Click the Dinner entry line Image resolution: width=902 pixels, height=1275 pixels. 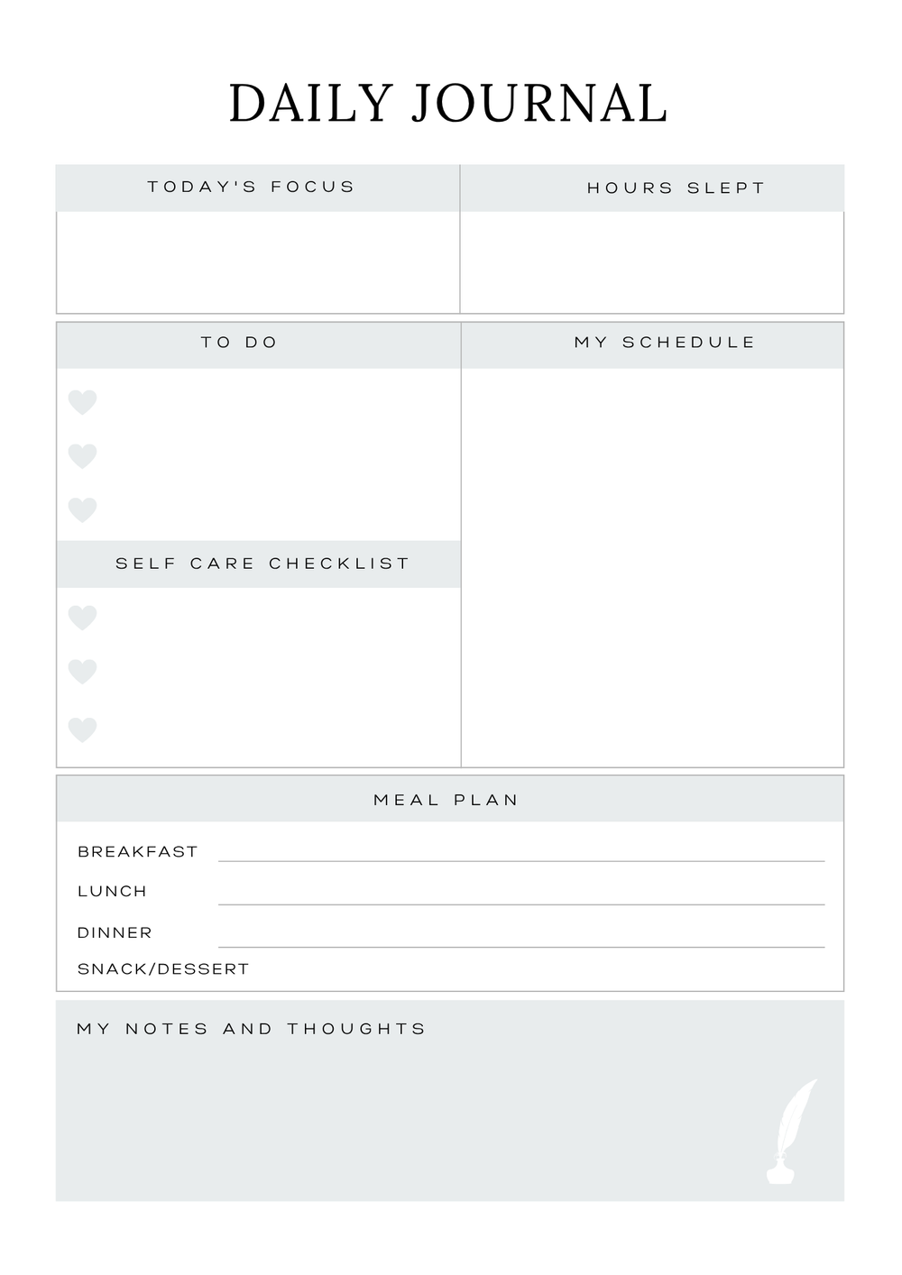coord(521,937)
